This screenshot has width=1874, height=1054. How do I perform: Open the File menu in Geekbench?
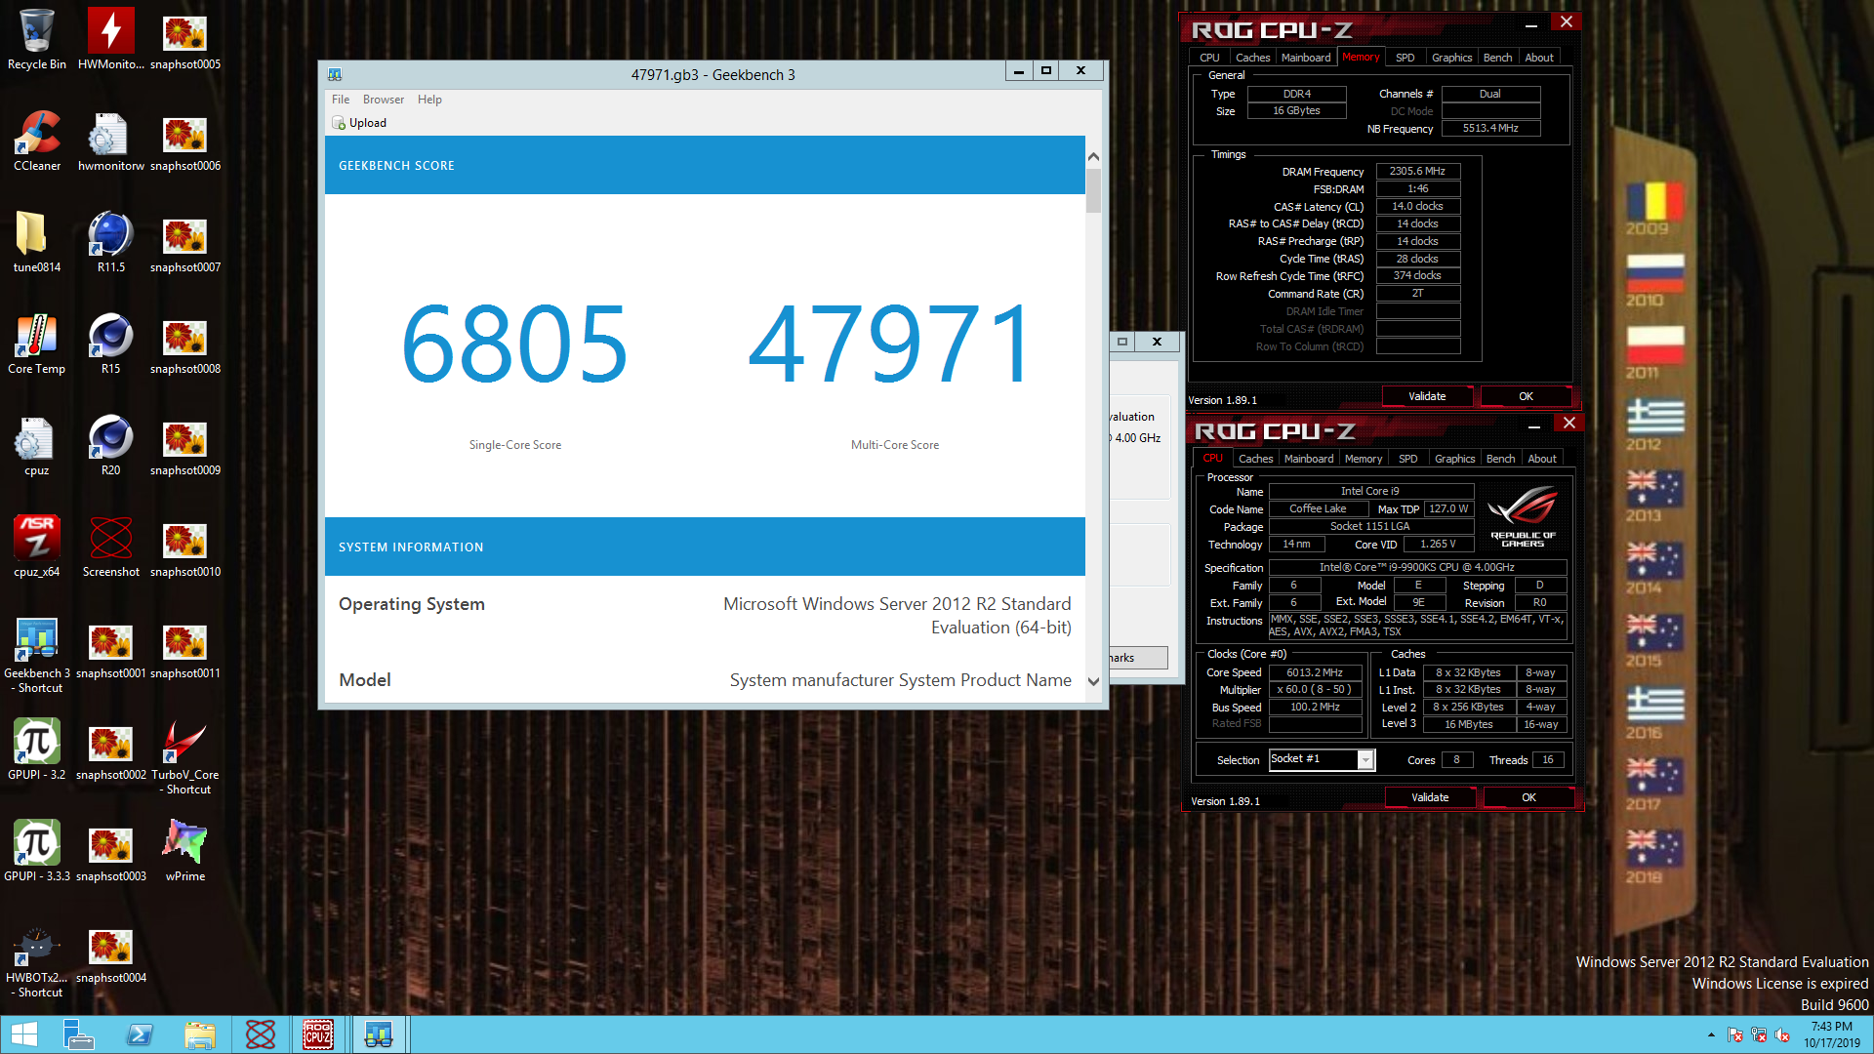(x=340, y=100)
